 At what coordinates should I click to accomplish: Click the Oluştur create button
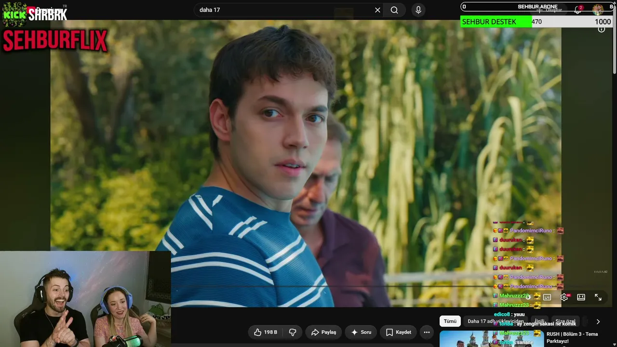tap(550, 10)
